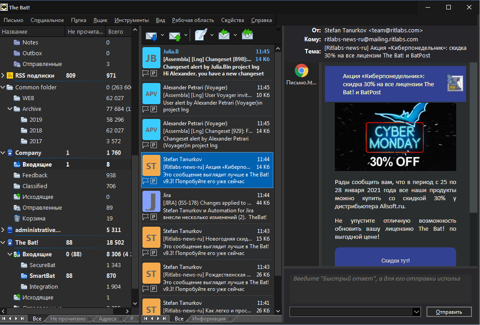Screen dimensions: 480x325
Task: Switch to Не прочитано folder tab
Action: point(68,319)
